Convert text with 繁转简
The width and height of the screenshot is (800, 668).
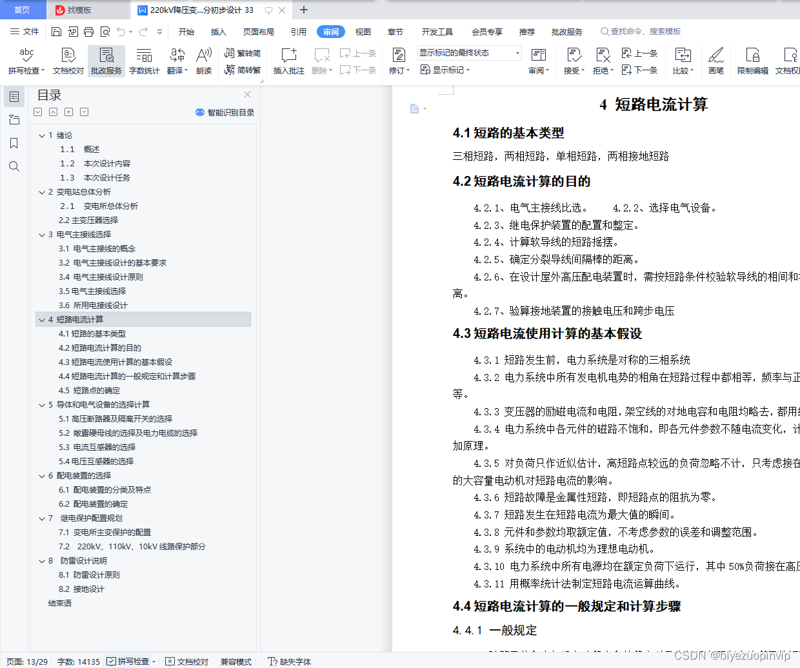coord(243,54)
